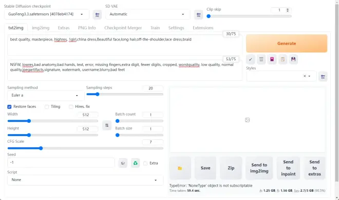Click the floppy disk save style icon
The width and height of the screenshot is (339, 200).
[293, 59]
